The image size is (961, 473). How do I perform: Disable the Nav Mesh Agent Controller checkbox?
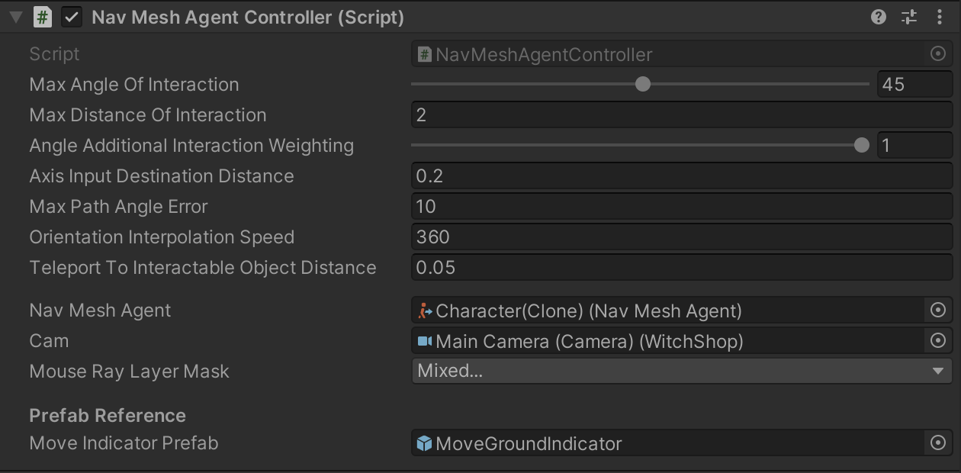(72, 17)
